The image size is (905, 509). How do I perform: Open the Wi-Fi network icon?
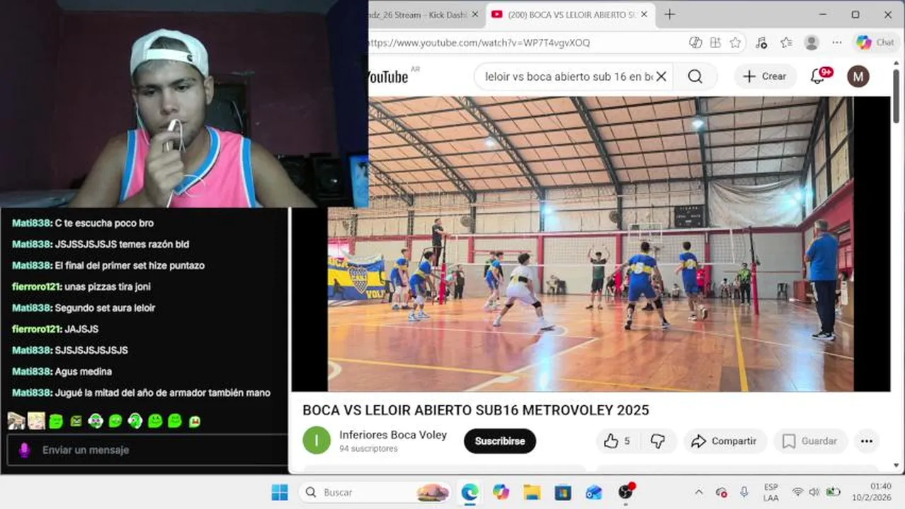797,492
